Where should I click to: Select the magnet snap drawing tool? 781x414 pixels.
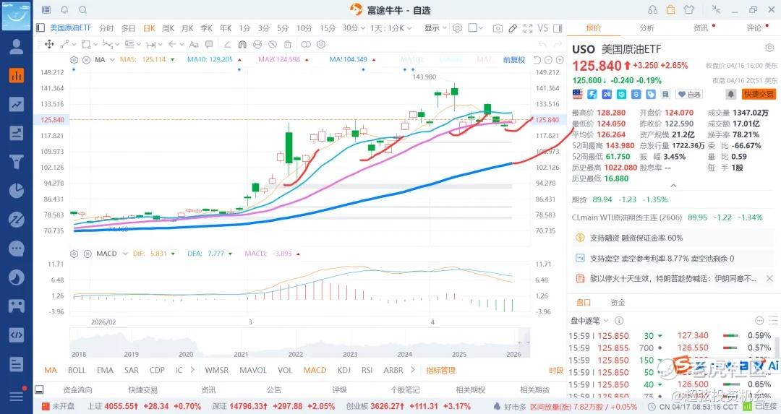(242, 44)
